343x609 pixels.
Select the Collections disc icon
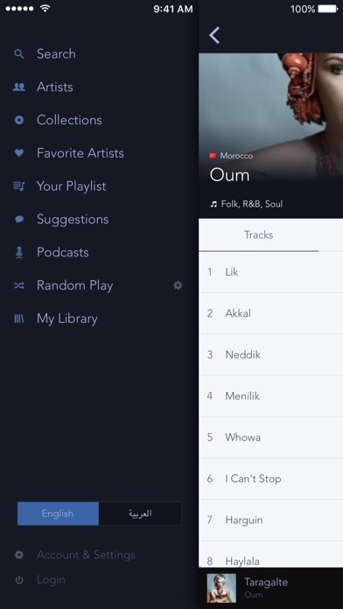[x=19, y=120]
